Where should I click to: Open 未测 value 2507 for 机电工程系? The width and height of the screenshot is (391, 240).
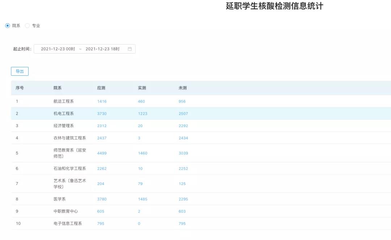click(183, 113)
